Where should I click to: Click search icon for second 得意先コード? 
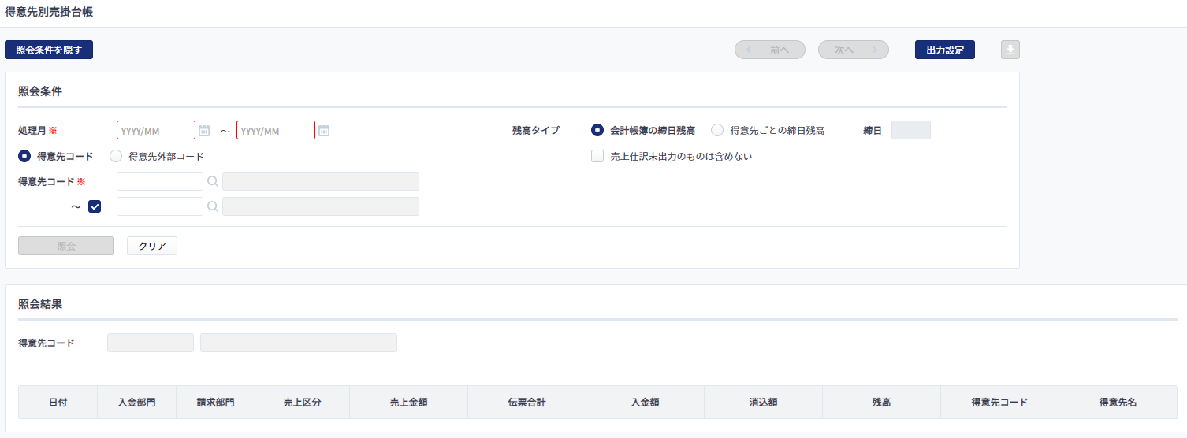tap(213, 207)
